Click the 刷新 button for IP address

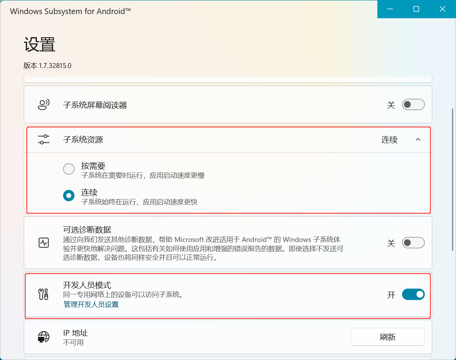pos(388,337)
